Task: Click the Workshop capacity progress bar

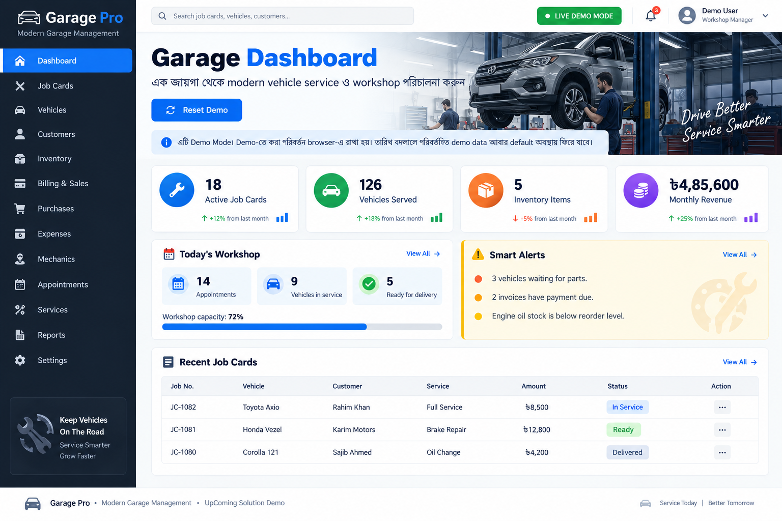Action: (302, 327)
